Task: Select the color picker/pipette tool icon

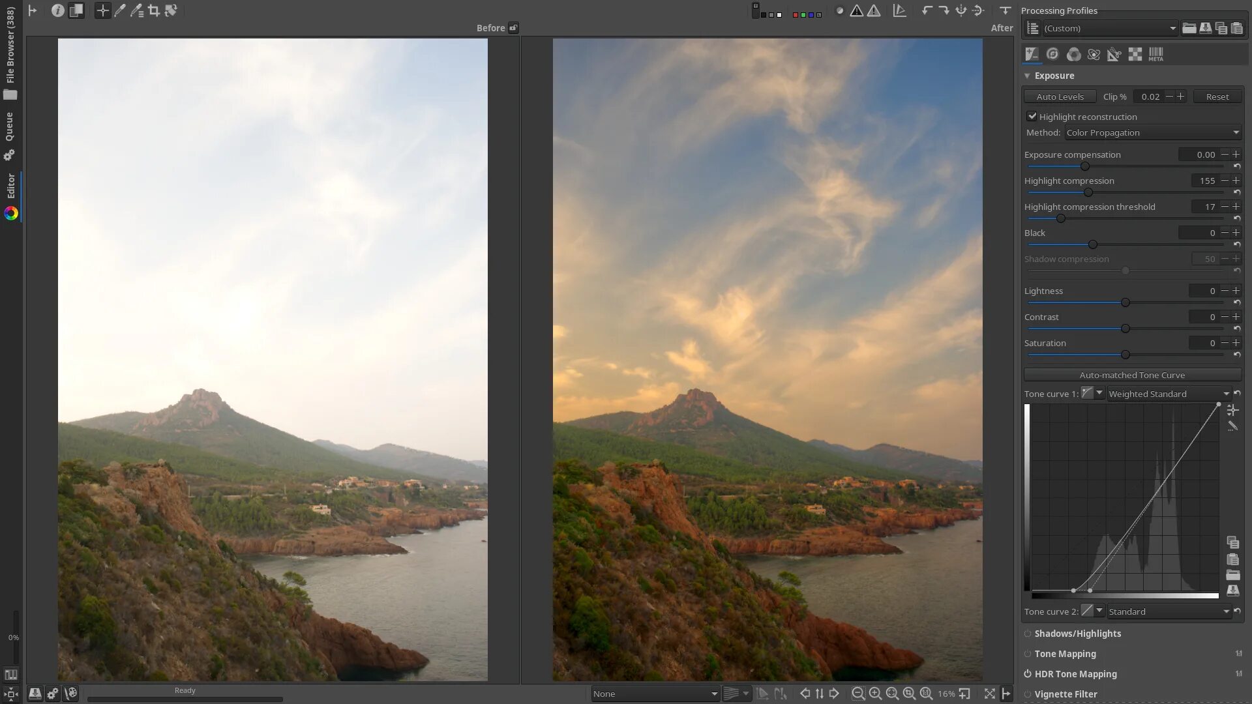Action: tap(119, 10)
